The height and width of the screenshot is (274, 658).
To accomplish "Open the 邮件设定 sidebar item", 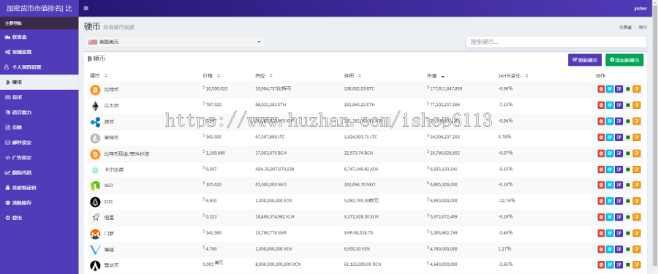I will [x=39, y=142].
